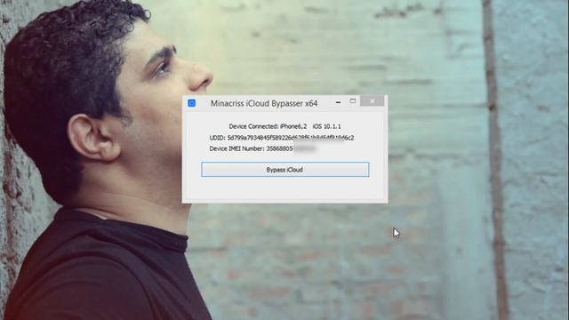Select the 'Minacriss iCloud Bypasser x64' title text

tap(264, 103)
